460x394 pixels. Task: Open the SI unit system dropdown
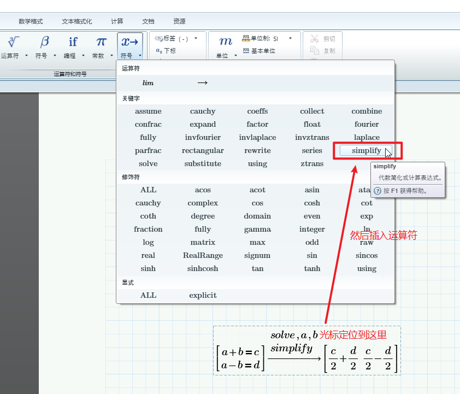pyautogui.click(x=290, y=38)
